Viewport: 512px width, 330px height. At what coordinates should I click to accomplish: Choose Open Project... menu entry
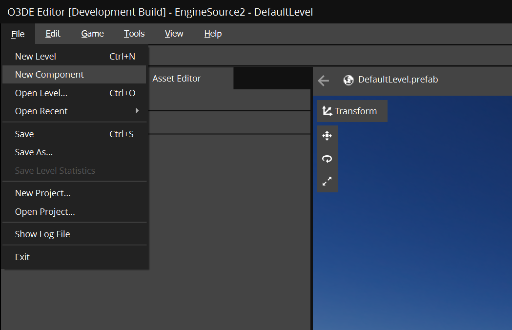(75, 212)
